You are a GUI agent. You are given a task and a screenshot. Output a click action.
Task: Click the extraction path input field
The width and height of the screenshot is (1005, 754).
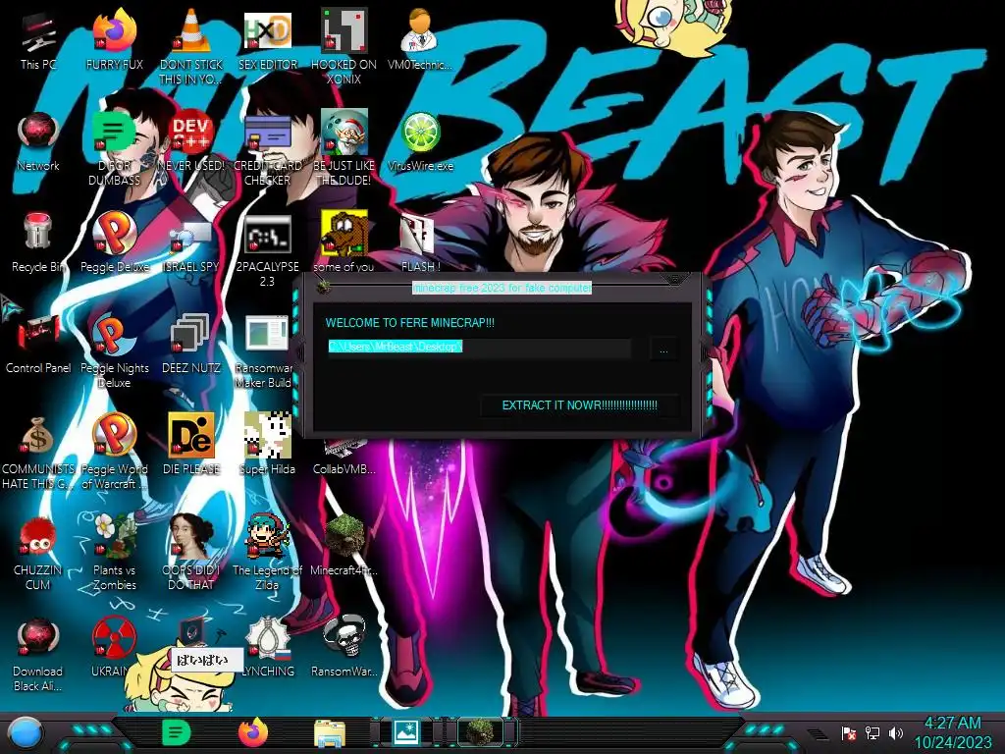coord(479,347)
